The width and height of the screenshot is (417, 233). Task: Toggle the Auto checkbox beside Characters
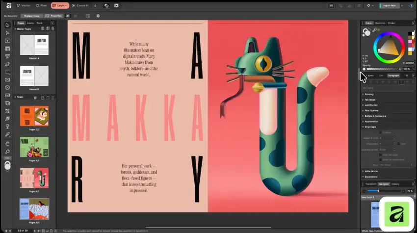point(399,144)
